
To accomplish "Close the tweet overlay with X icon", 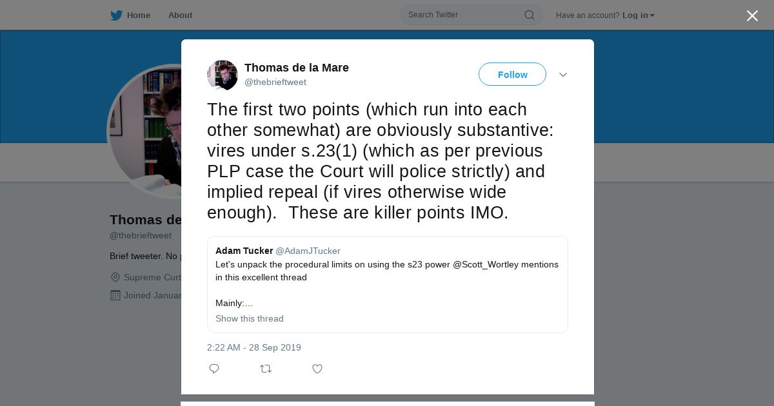I will coord(752,16).
